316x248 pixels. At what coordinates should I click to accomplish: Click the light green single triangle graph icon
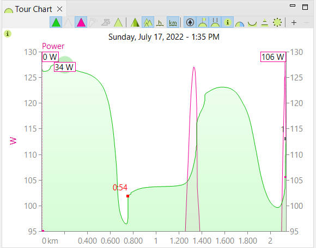(118, 22)
